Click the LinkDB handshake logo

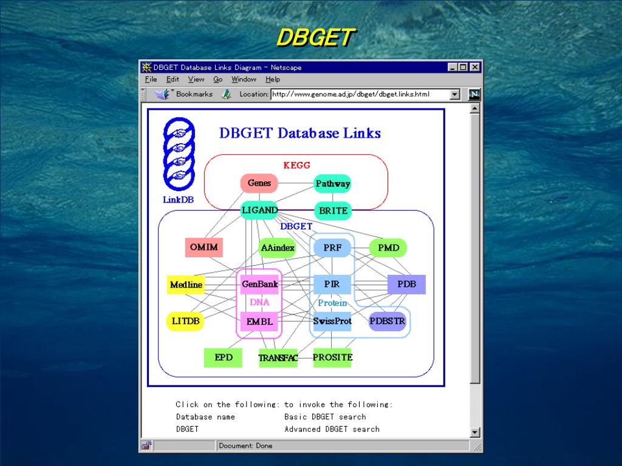tap(179, 154)
